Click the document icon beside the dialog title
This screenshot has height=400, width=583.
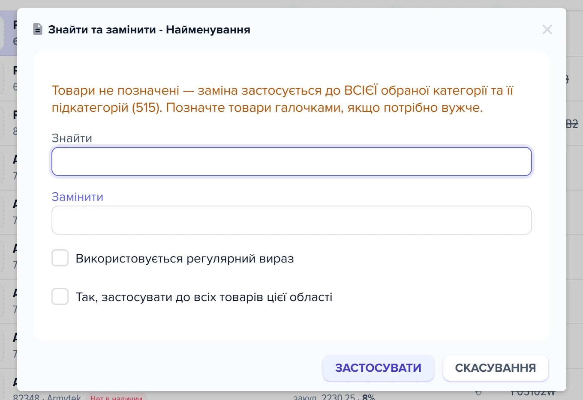(38, 30)
